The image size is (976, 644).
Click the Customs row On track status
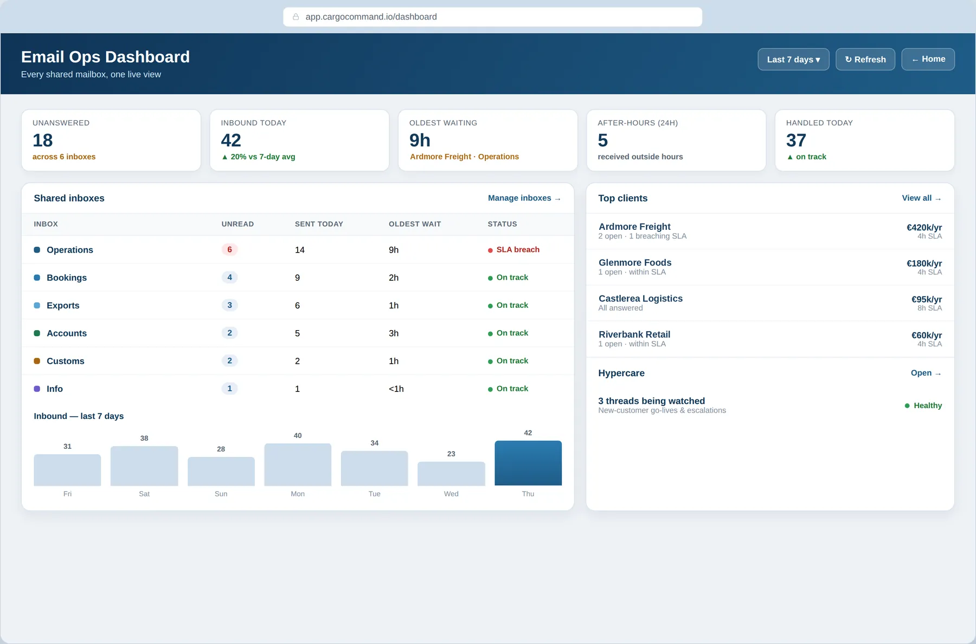(x=508, y=360)
